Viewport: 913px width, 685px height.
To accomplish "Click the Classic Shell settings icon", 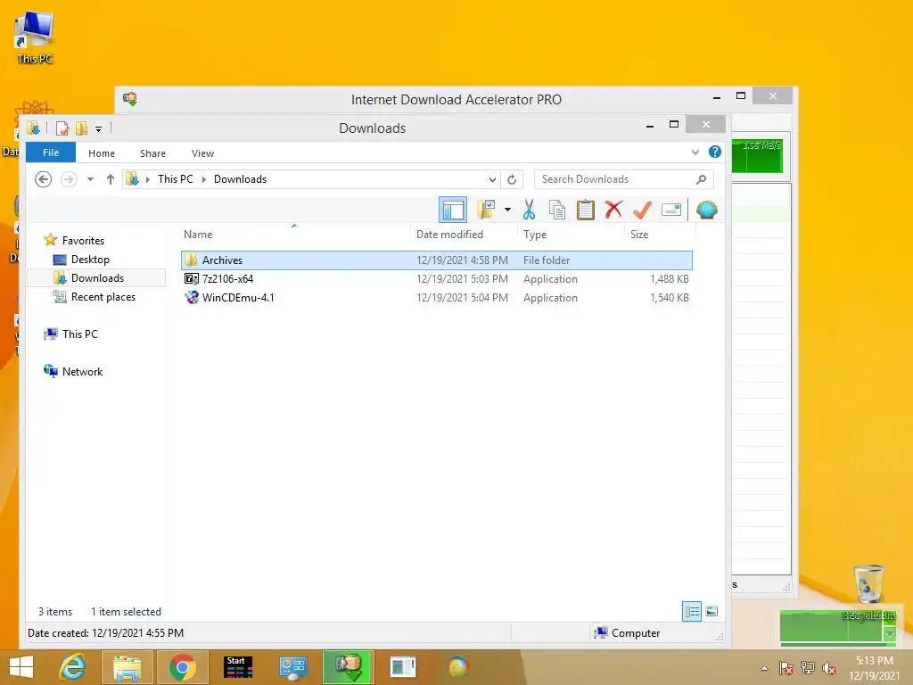I will pos(706,210).
